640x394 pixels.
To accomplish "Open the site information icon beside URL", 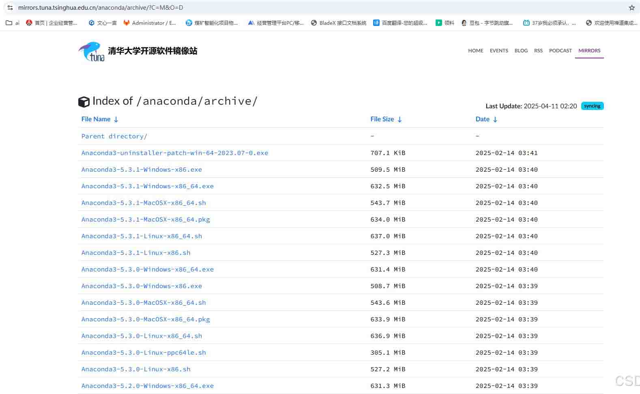I will pyautogui.click(x=10, y=8).
